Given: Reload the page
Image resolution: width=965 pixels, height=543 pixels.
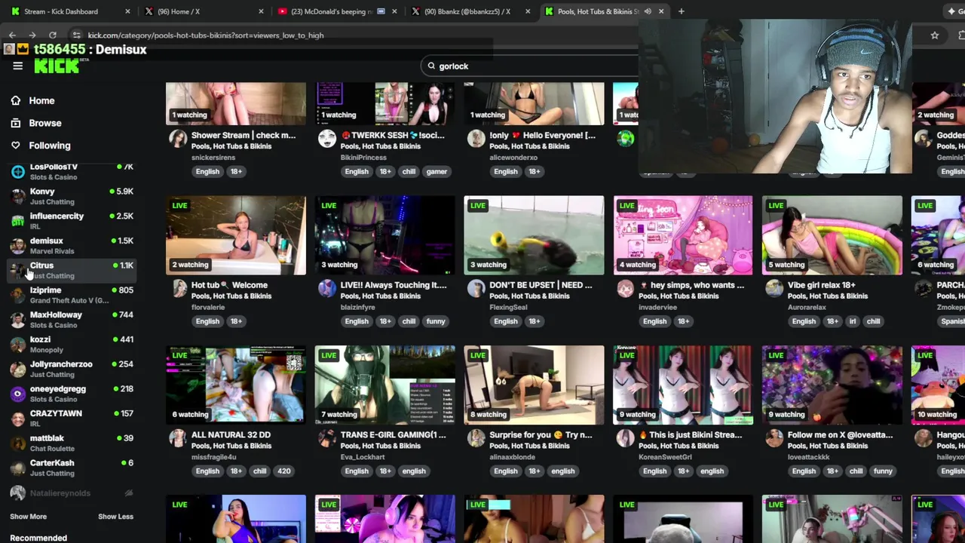Looking at the screenshot, I should 52,35.
